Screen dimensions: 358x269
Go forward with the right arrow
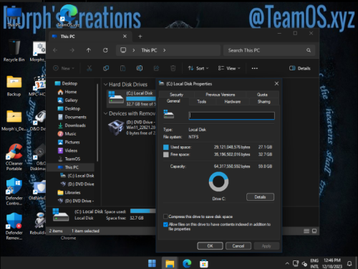pos(72,50)
